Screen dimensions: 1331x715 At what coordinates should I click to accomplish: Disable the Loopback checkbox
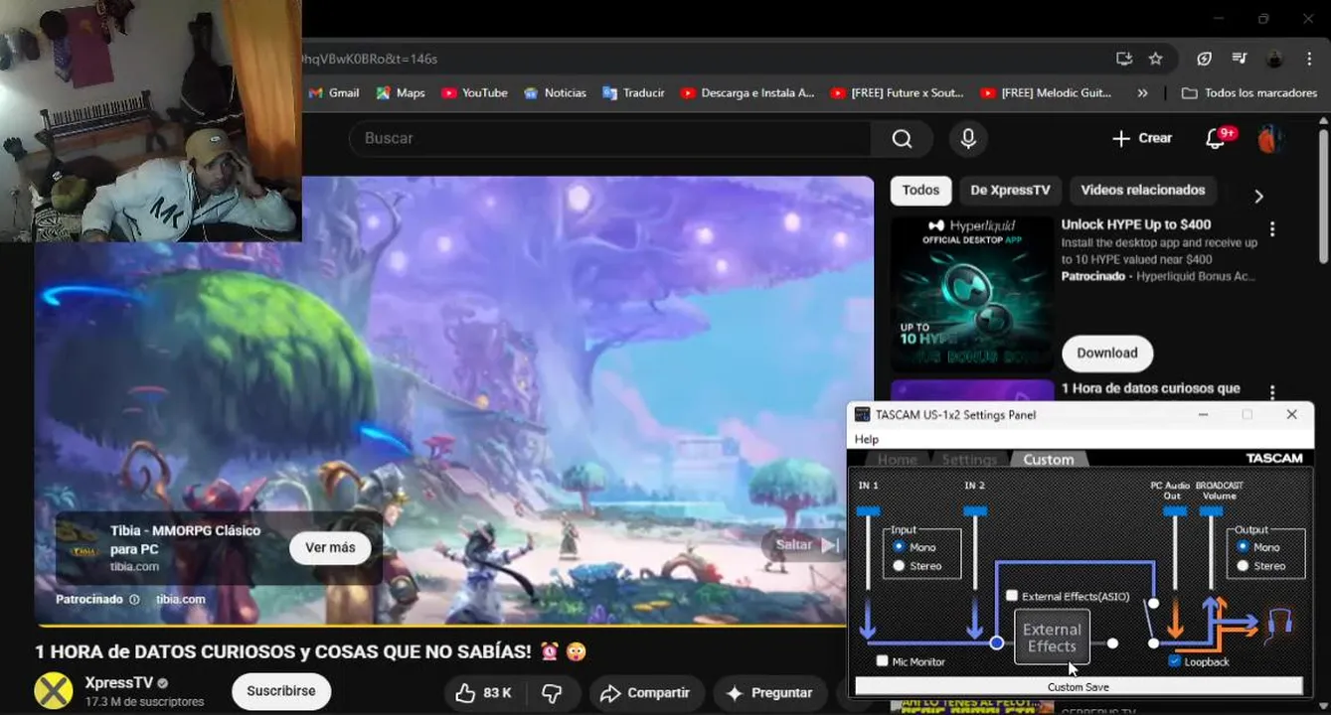pyautogui.click(x=1175, y=661)
